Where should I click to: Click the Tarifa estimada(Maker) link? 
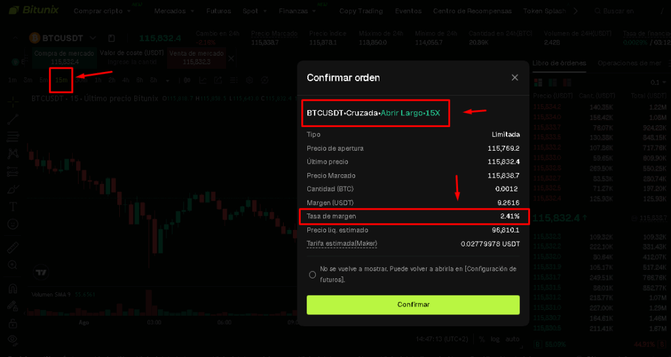coord(342,244)
